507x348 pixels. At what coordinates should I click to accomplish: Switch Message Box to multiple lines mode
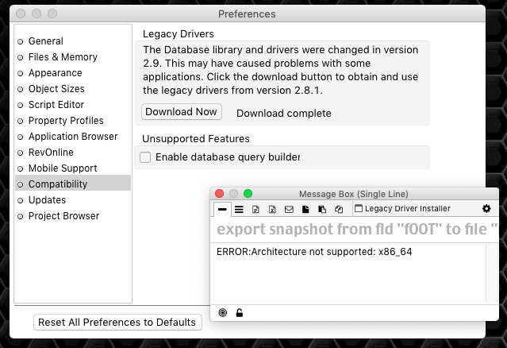(239, 210)
